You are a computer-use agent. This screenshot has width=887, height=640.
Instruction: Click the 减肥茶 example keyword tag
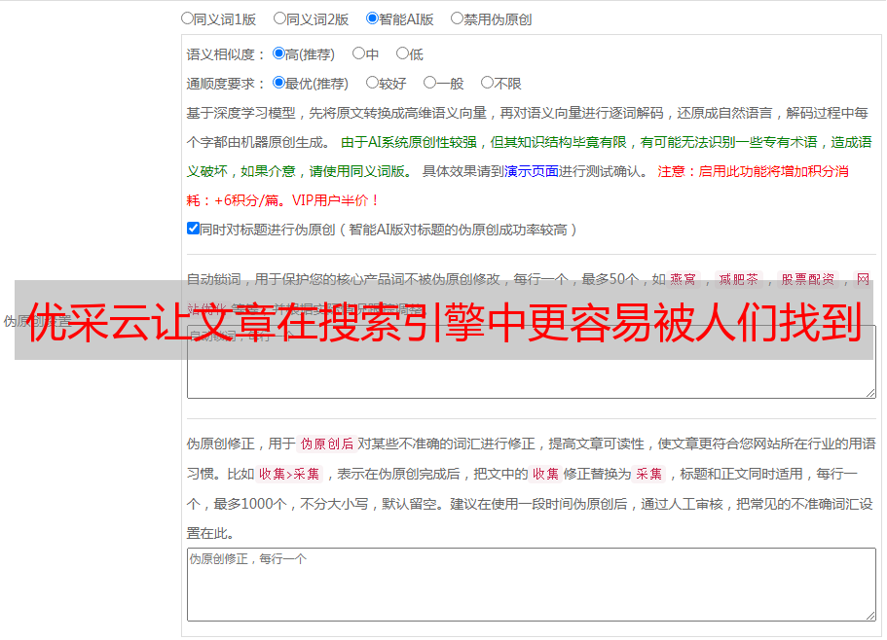click(739, 279)
